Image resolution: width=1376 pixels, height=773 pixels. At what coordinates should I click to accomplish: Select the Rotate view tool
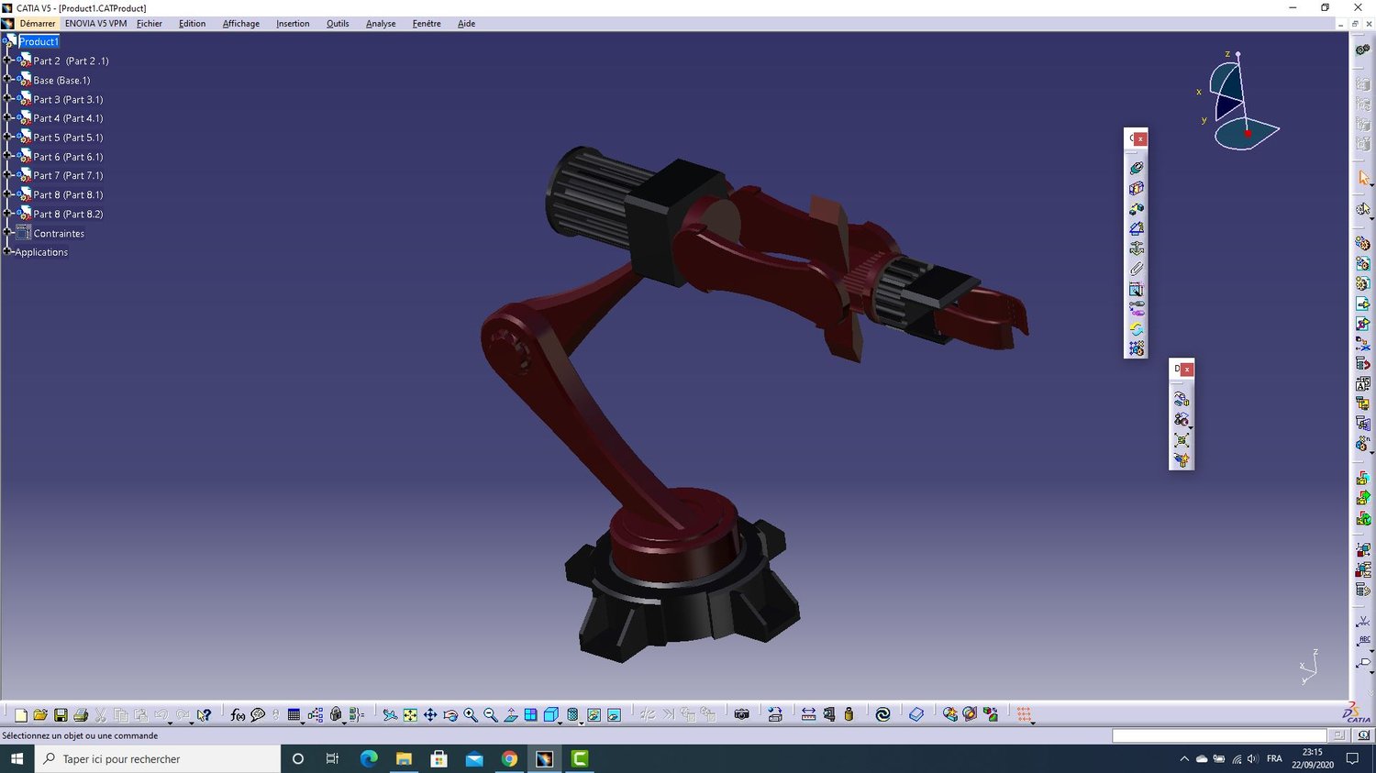450,715
